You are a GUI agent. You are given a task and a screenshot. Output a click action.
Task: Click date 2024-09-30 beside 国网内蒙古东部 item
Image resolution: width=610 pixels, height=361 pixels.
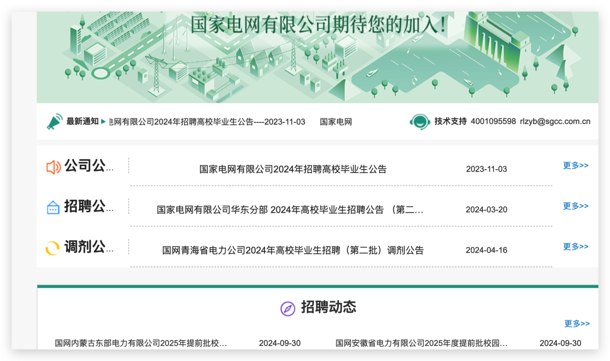[280, 343]
